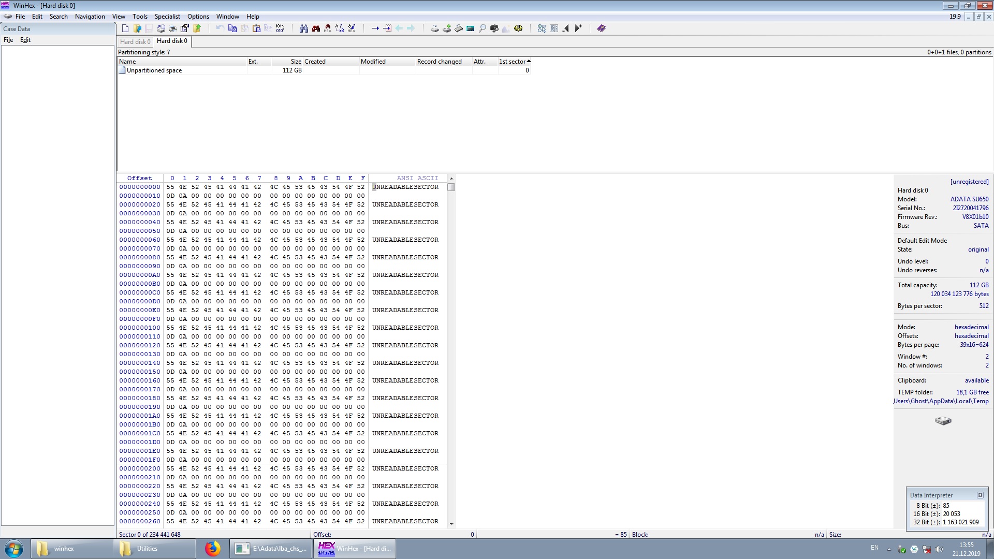
Task: Click the Copy Block toolbar icon
Action: coord(232,28)
